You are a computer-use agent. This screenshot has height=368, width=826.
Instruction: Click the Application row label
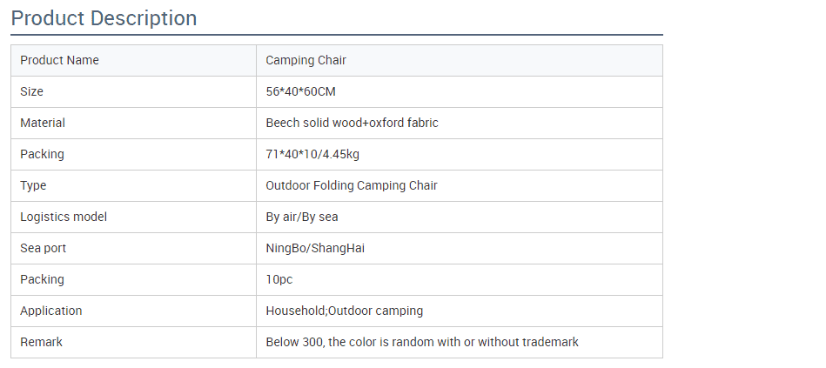tap(51, 311)
